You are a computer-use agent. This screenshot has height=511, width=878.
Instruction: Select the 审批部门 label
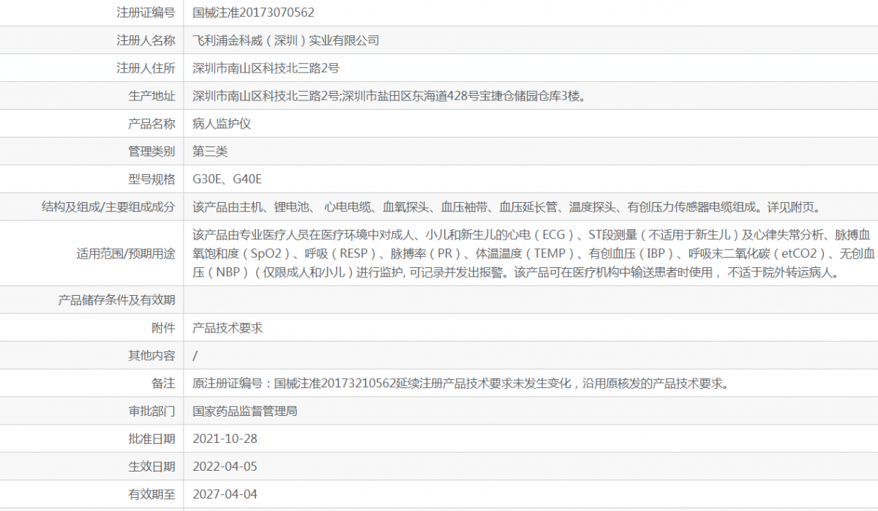tap(151, 411)
